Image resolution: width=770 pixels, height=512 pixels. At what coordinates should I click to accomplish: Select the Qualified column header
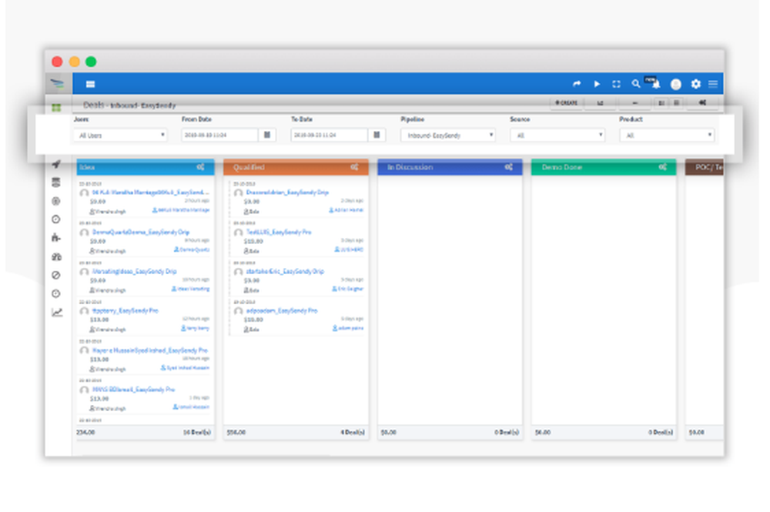(296, 167)
